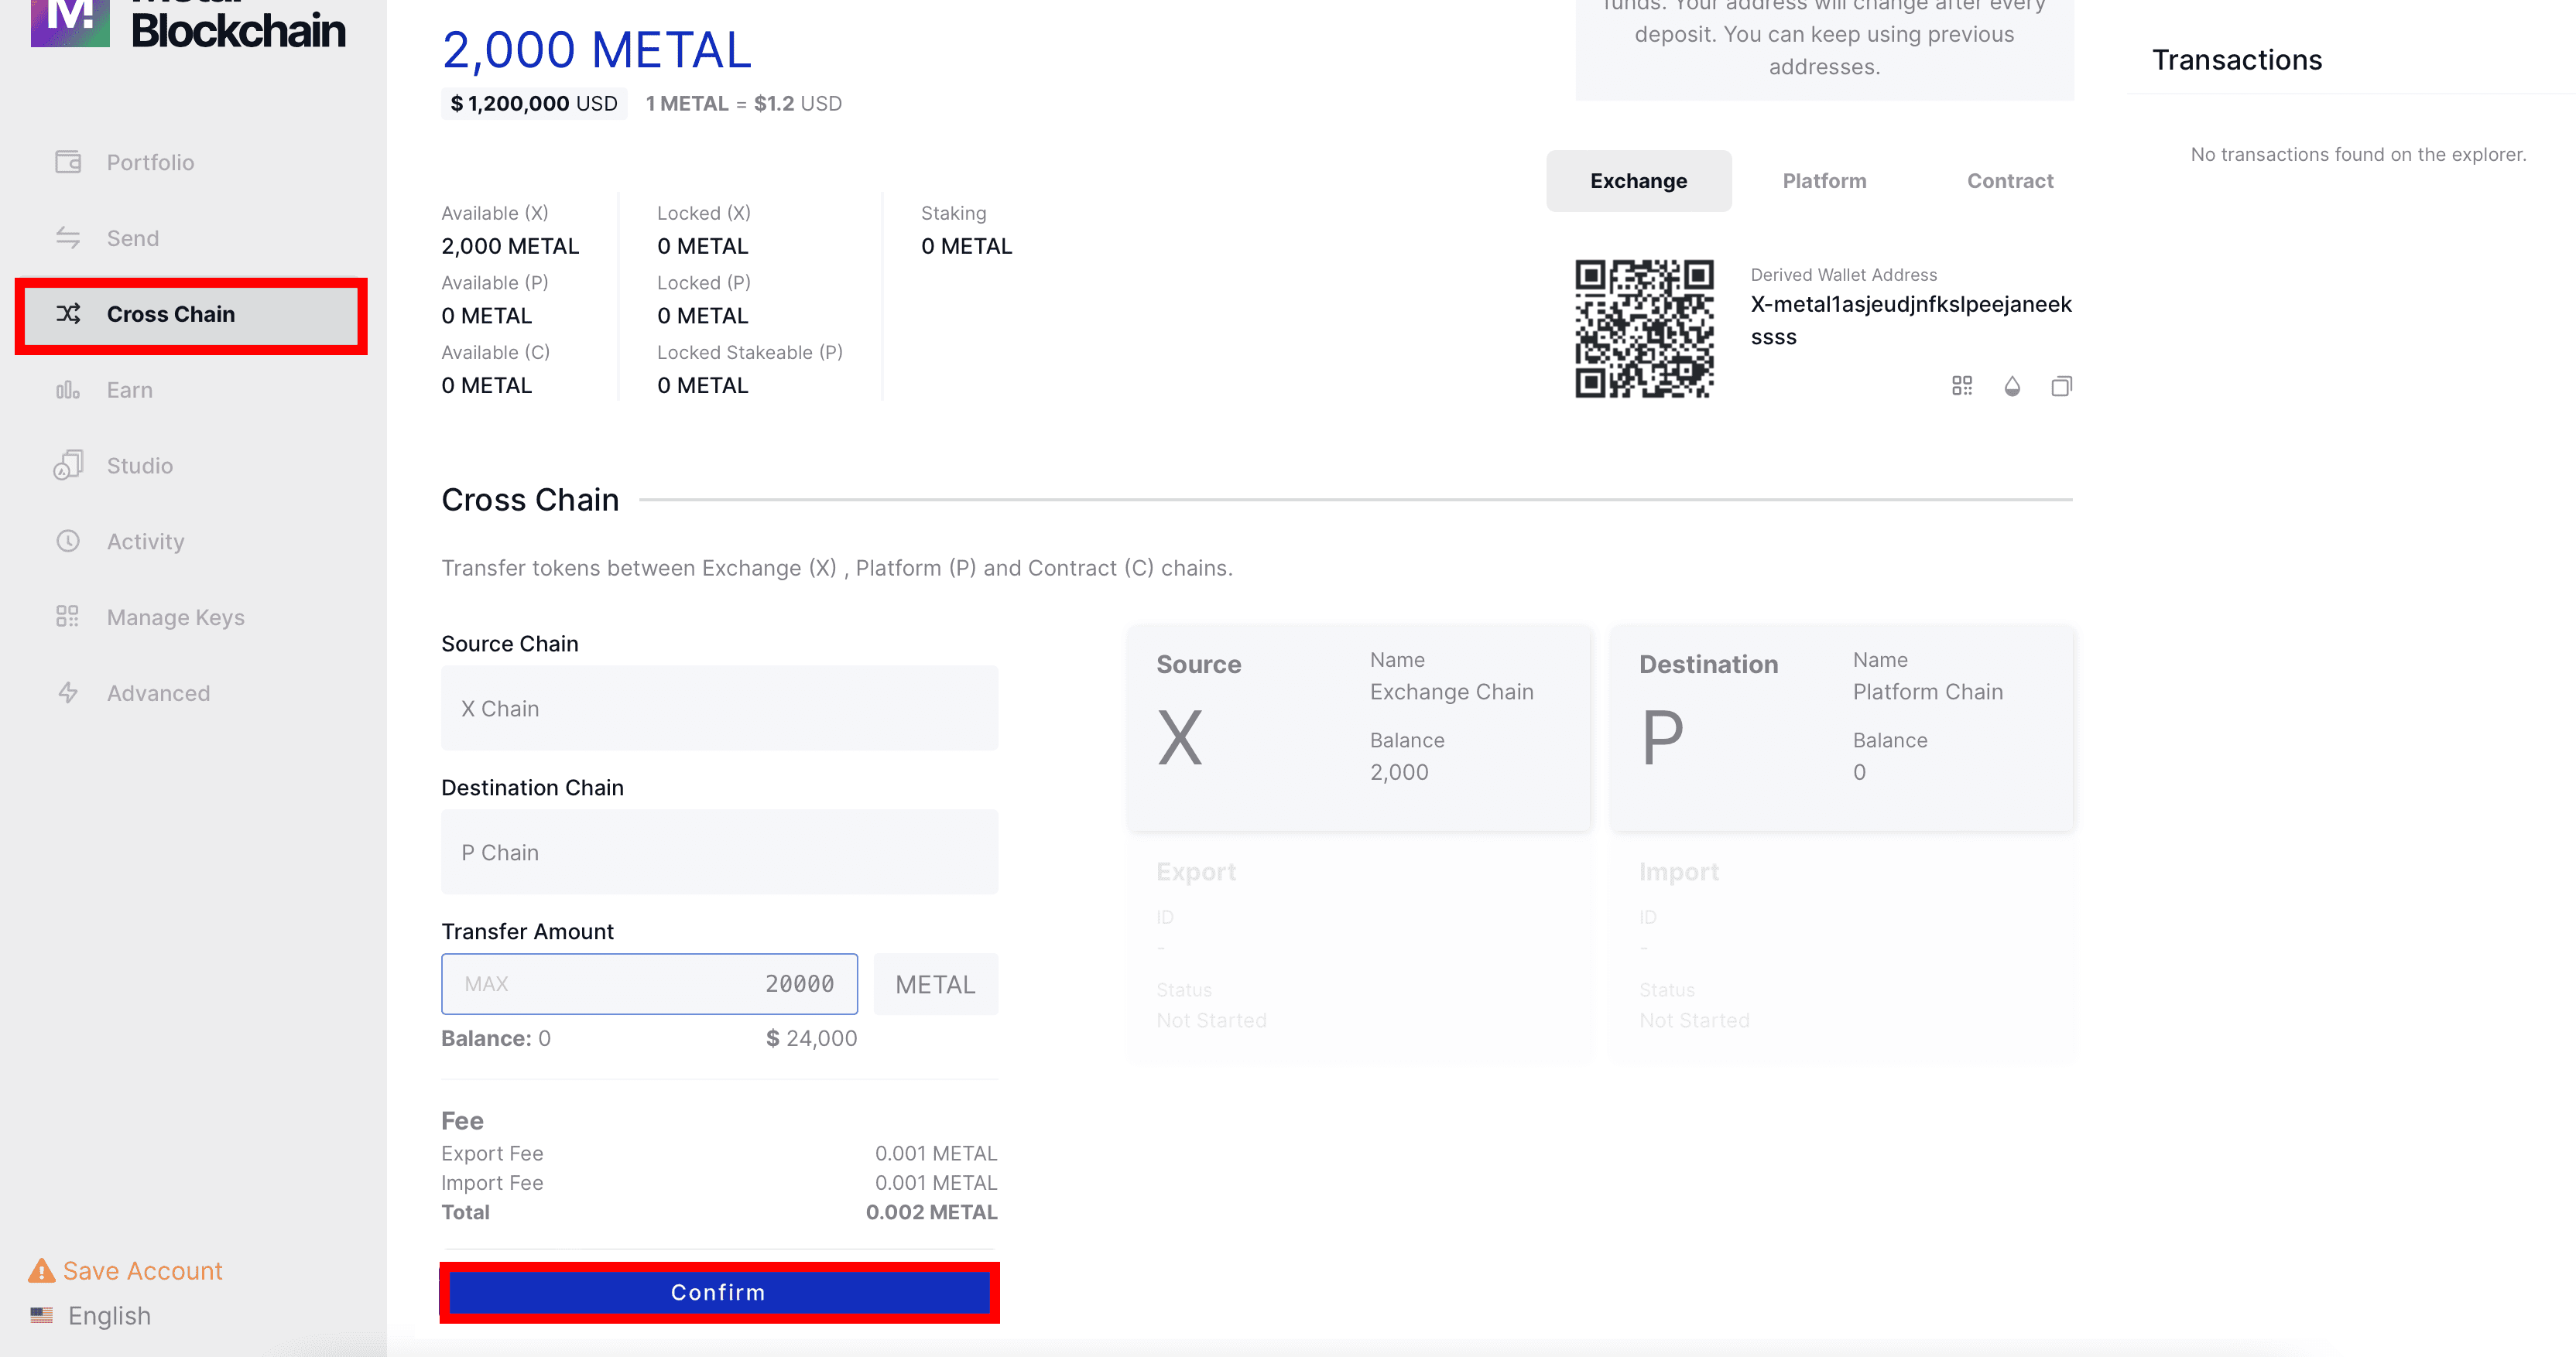Open the faucet droplet icon
Image resolution: width=2576 pixels, height=1357 pixels.
2012,386
